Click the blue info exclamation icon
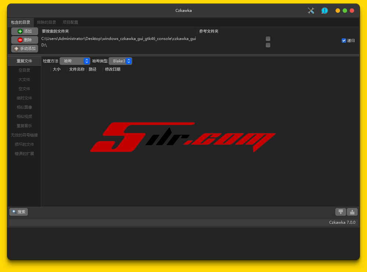Image resolution: width=367 pixels, height=272 pixels. (x=324, y=11)
